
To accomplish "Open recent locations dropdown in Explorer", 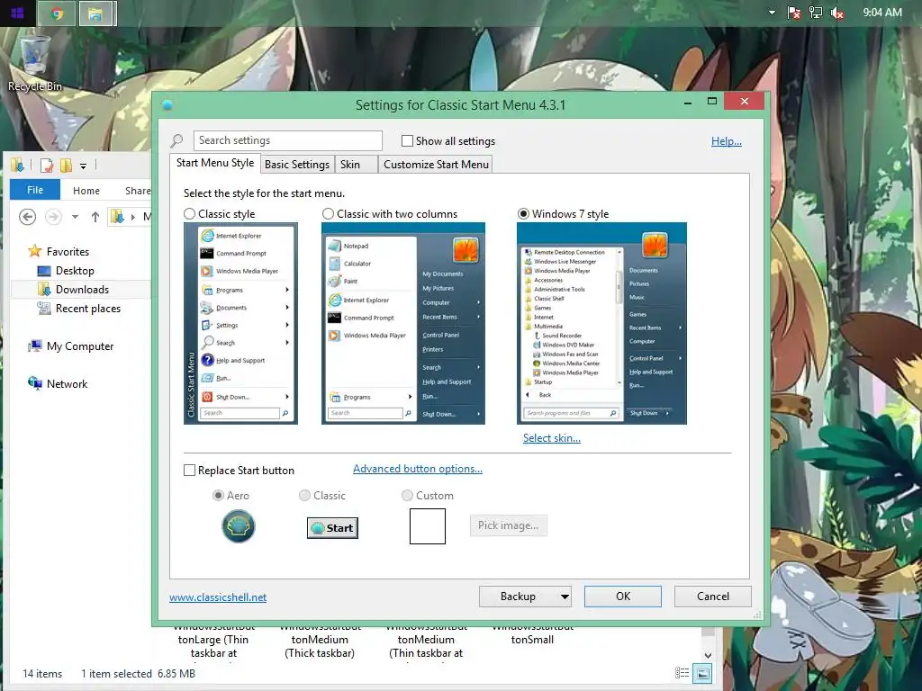I will coord(76,217).
